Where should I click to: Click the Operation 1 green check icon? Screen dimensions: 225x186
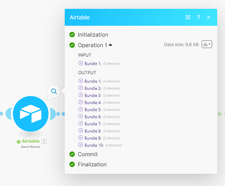click(x=72, y=45)
